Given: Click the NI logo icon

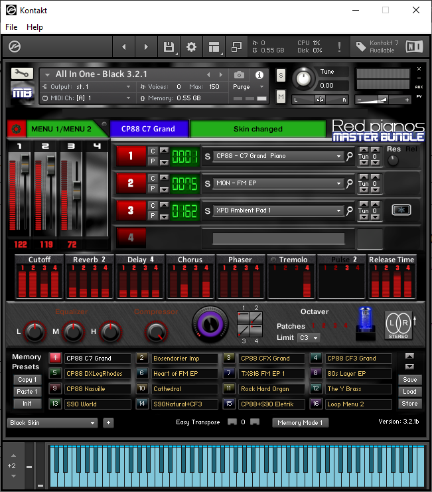Looking at the screenshot, I should tap(414, 46).
